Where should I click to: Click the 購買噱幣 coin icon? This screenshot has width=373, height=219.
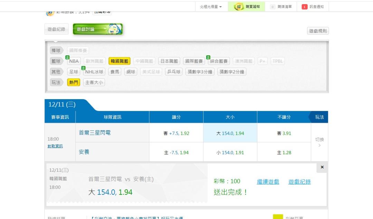[239, 7]
